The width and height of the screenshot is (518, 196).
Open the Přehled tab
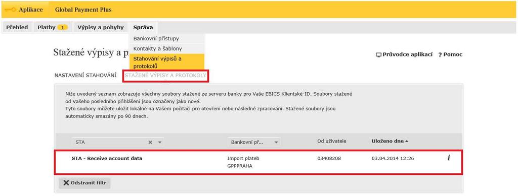pos(17,28)
